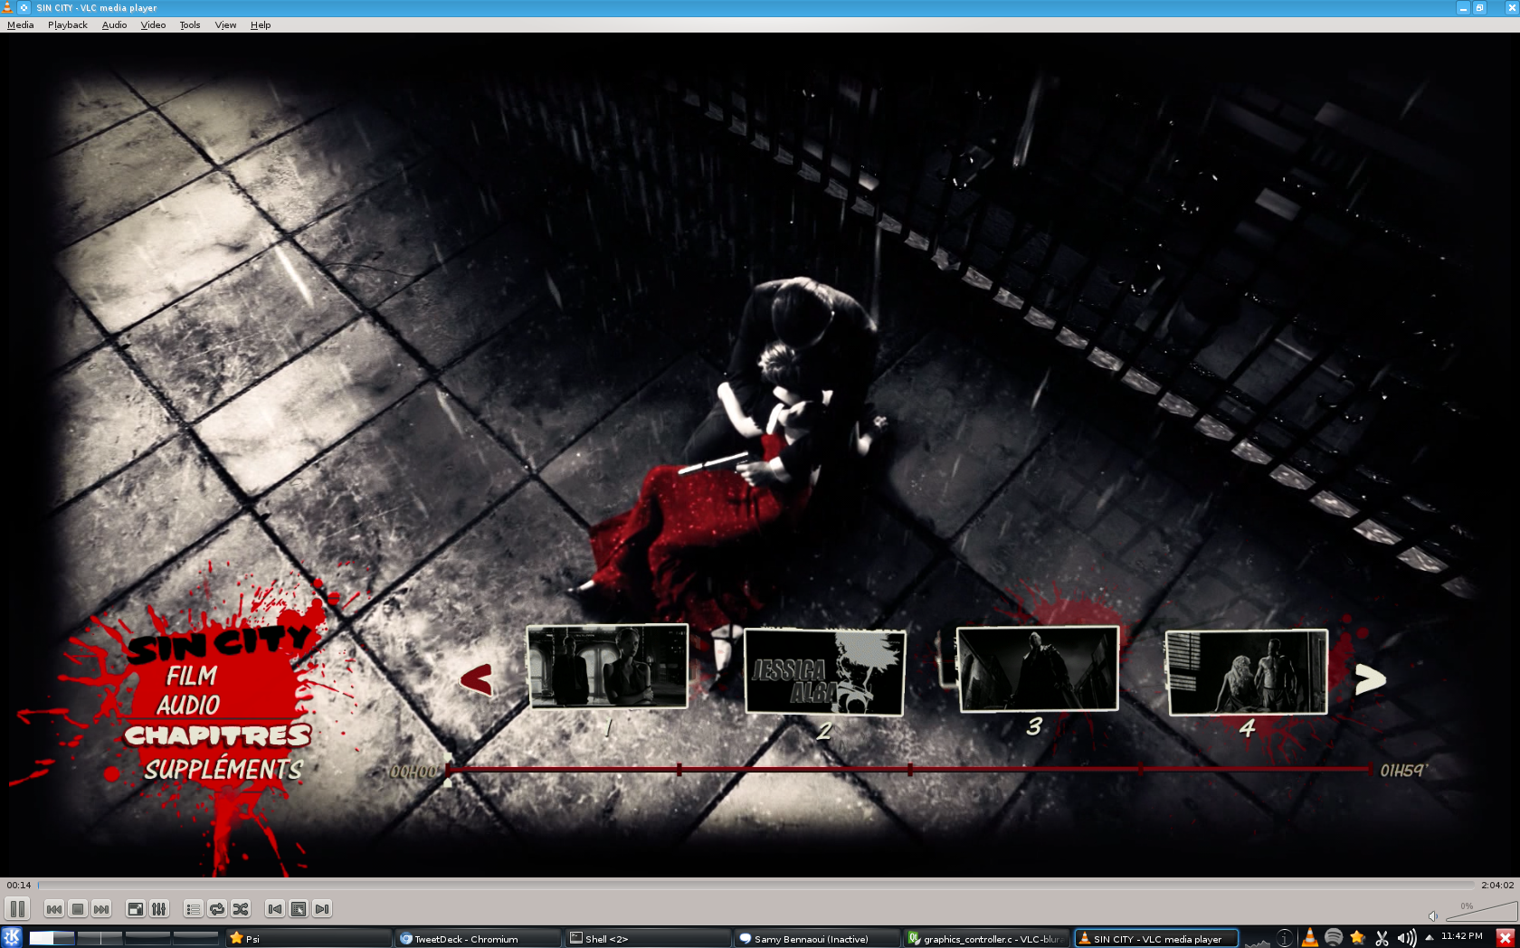Select AUDIO in the disc menu
Screen dimensions: 1520x948
[188, 705]
